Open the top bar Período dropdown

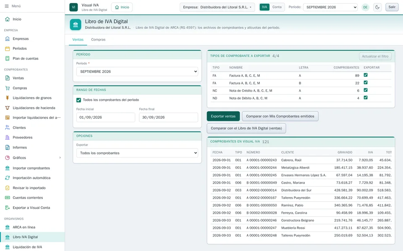[330, 7]
